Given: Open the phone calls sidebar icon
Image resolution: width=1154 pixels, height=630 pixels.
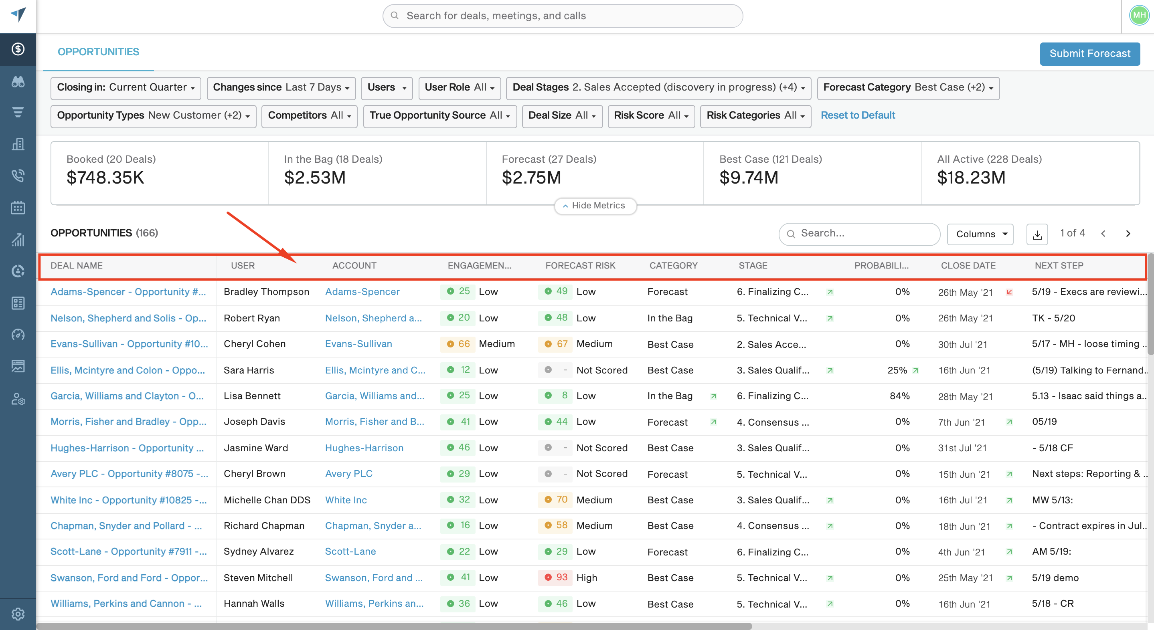Looking at the screenshot, I should (x=18, y=176).
